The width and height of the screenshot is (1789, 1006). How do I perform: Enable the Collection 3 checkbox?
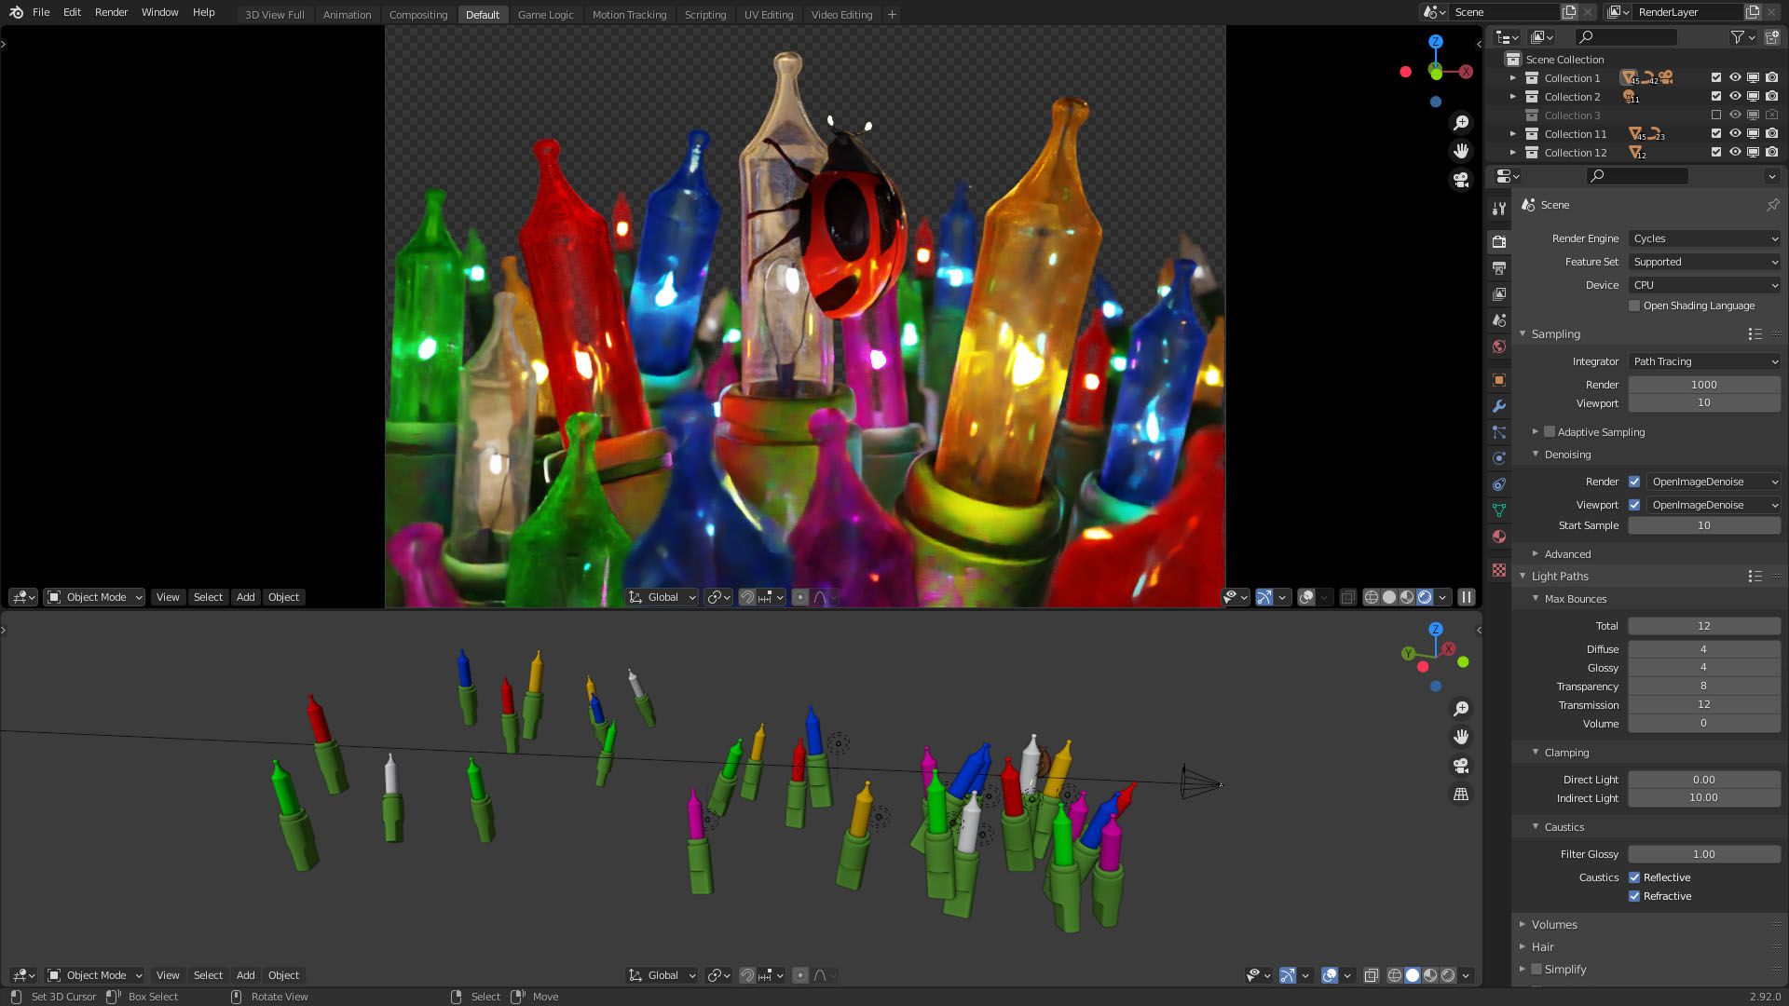point(1716,116)
